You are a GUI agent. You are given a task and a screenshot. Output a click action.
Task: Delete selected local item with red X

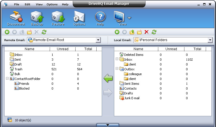[x=147, y=32]
